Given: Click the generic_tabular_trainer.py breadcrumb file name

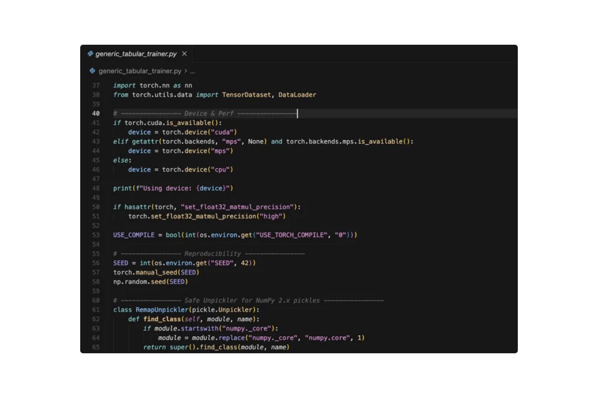Looking at the screenshot, I should 140,71.
